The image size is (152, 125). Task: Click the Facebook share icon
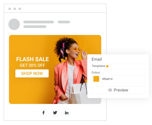tap(43, 113)
